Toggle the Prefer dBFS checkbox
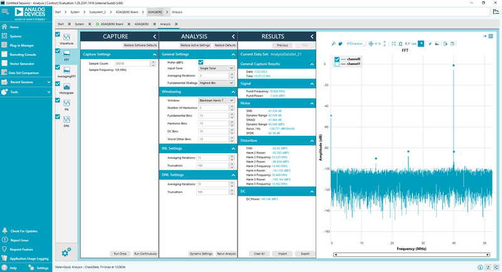 click(x=200, y=63)
